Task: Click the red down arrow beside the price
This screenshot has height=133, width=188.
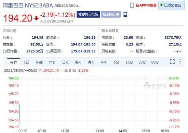Action: pyautogui.click(x=36, y=18)
